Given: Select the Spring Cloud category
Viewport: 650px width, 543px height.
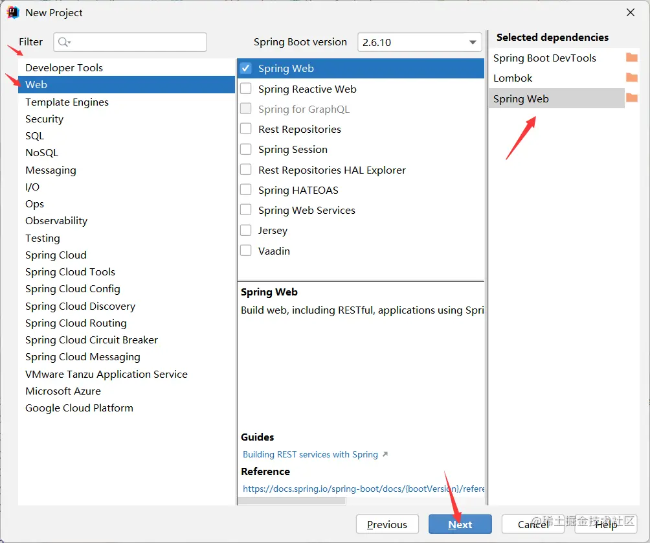Looking at the screenshot, I should point(126,255).
